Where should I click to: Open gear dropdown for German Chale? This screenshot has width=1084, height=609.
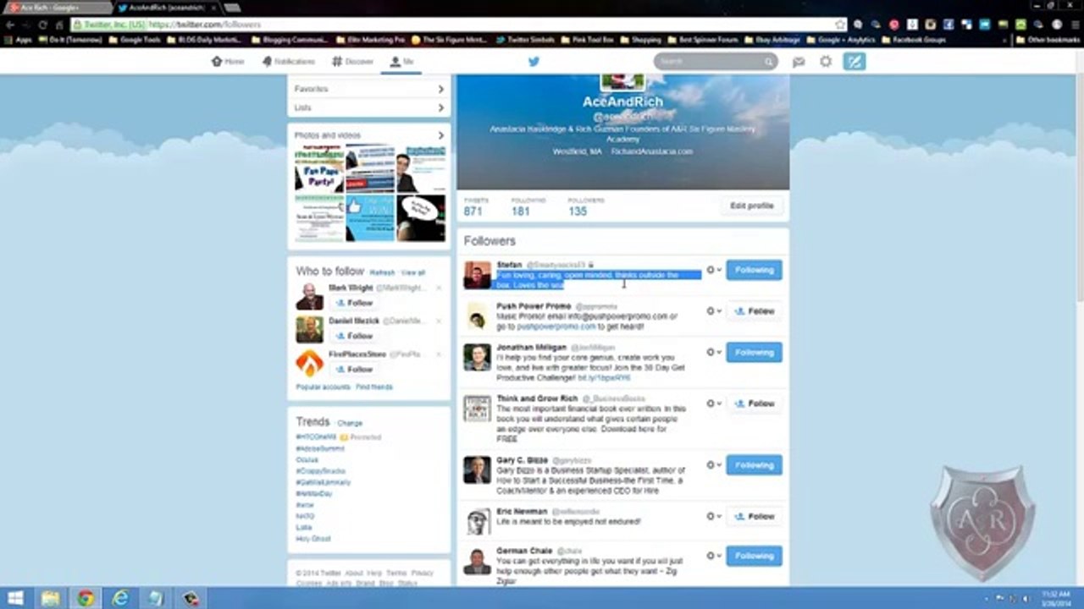coord(714,556)
